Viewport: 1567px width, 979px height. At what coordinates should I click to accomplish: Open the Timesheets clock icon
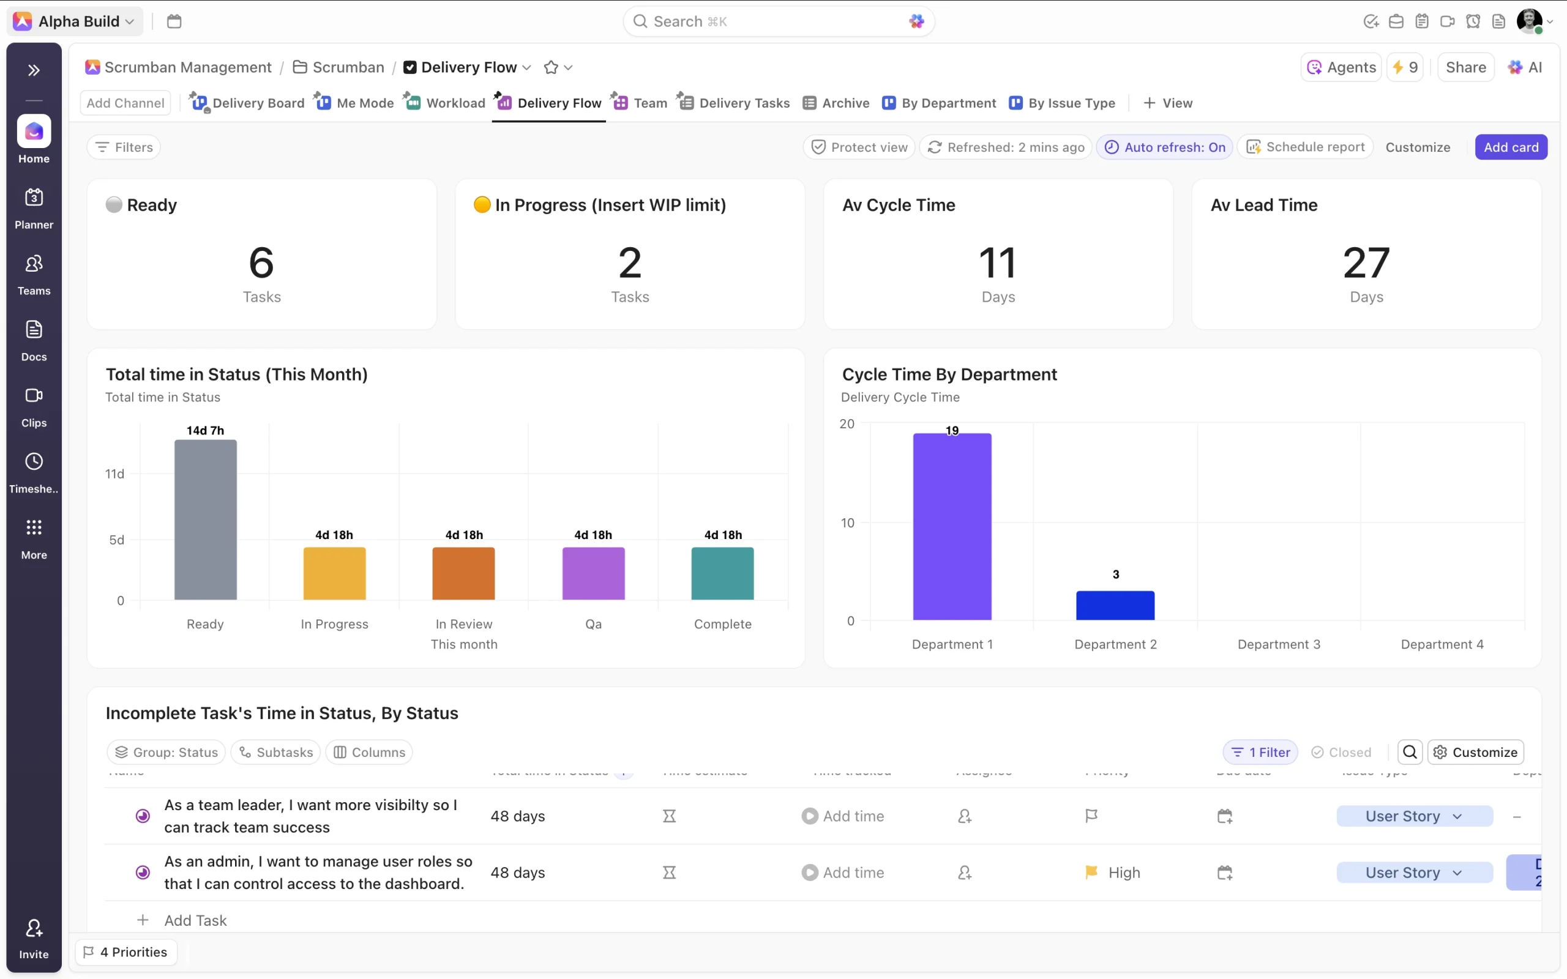[34, 461]
